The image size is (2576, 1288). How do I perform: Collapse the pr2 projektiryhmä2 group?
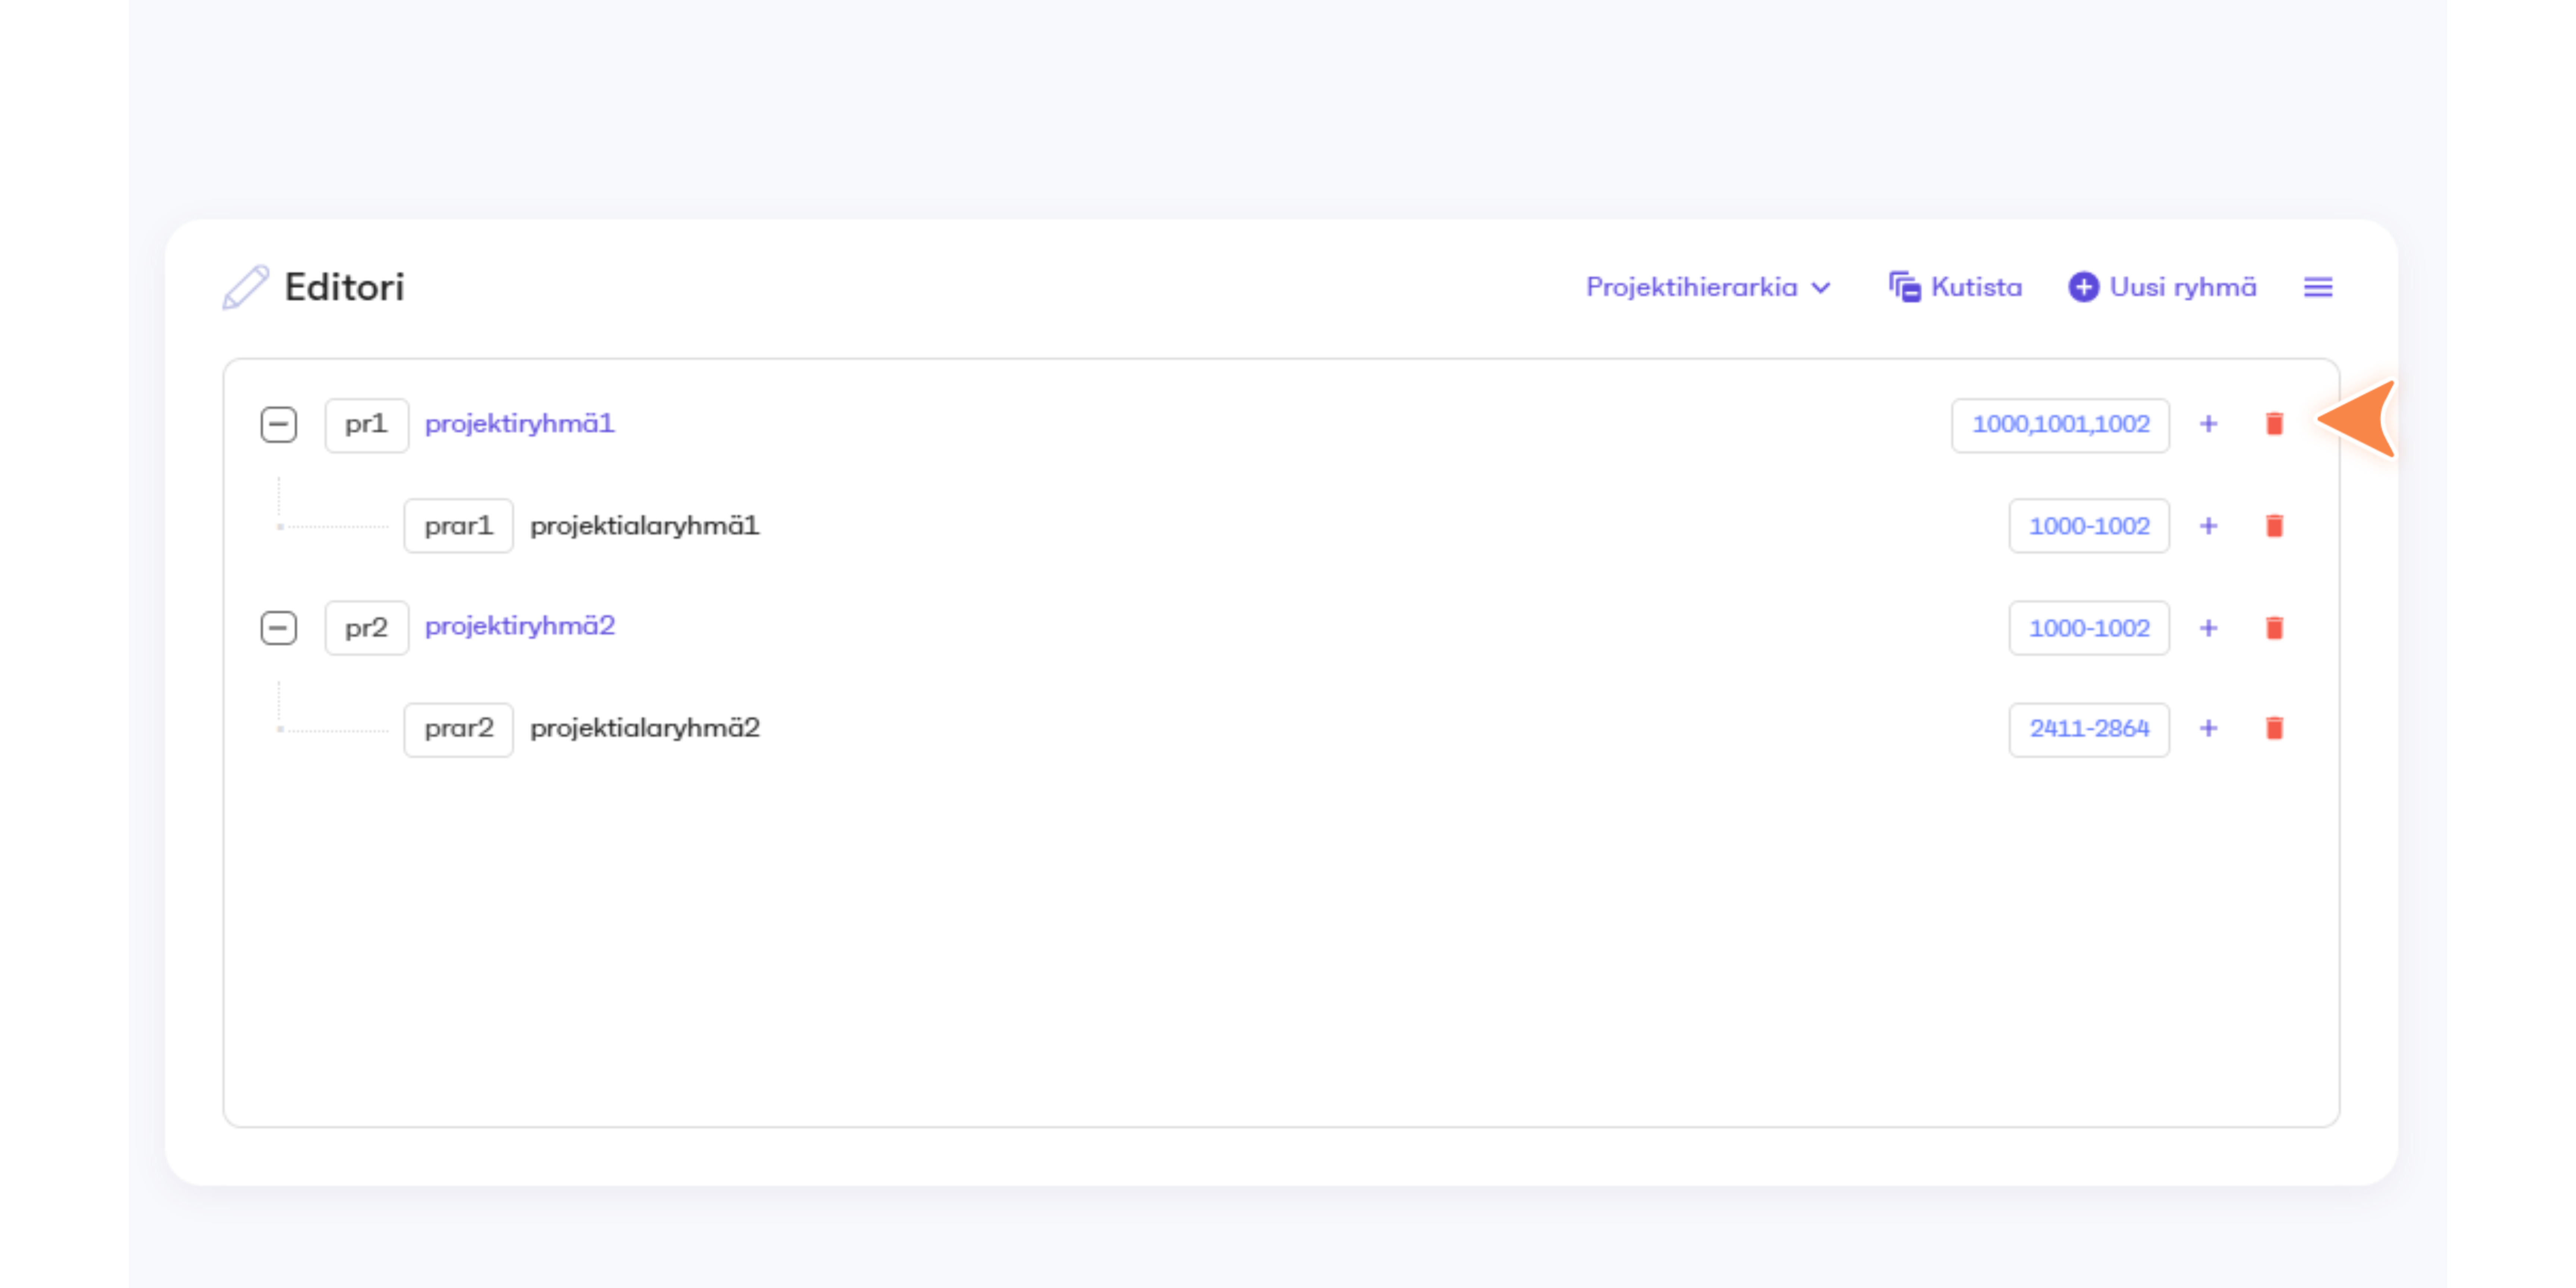[x=279, y=628]
